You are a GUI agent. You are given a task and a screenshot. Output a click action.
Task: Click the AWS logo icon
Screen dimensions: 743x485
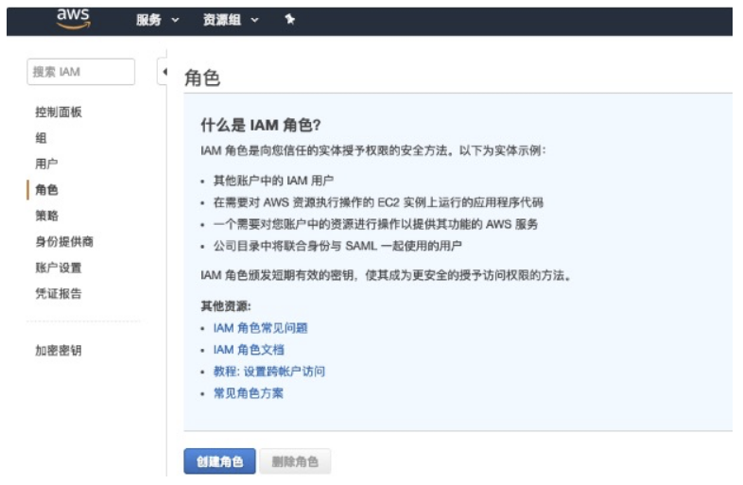click(x=74, y=18)
